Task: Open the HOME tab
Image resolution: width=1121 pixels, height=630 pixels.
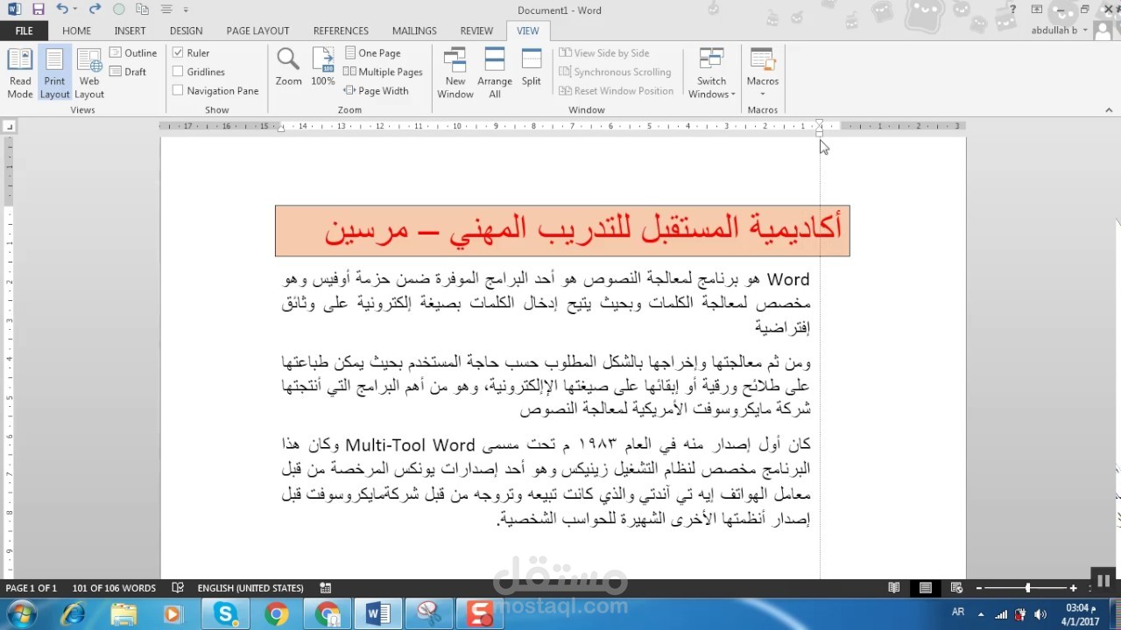Action: click(76, 31)
